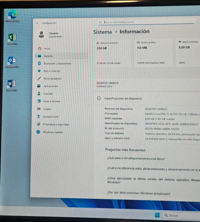Click the info icon beside Especificaciones del dispositivo
This screenshot has height=222, width=200.
coord(99,98)
